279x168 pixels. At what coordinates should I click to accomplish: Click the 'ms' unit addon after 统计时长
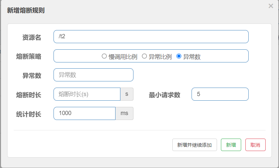click(x=124, y=113)
